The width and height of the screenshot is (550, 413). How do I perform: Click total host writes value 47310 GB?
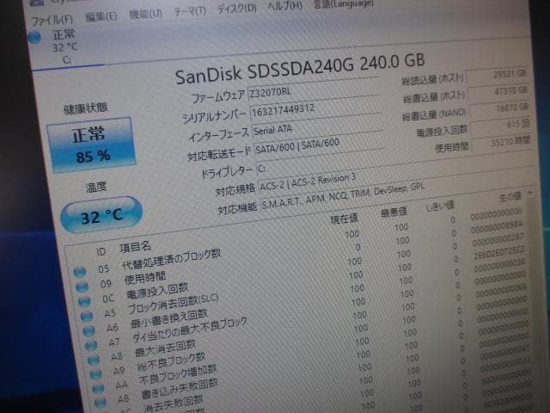click(498, 92)
